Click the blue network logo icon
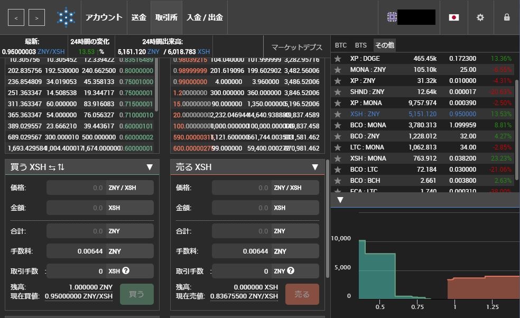 [x=65, y=17]
